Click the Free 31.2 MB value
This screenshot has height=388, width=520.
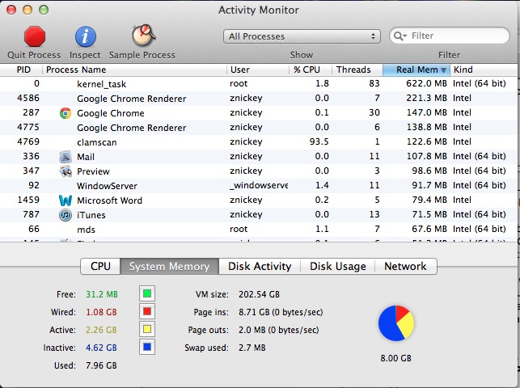(102, 294)
